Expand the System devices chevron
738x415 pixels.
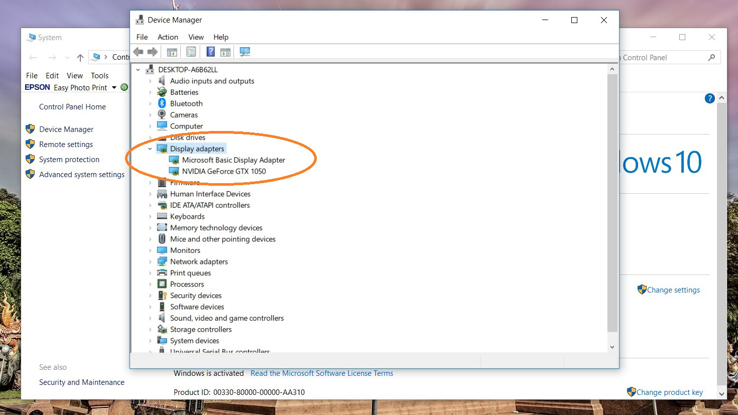pos(150,341)
